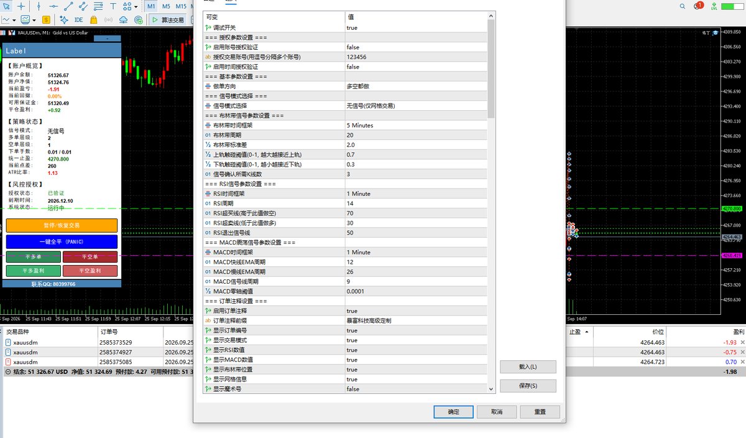
Task: Switch chart to M15 timeframe
Action: pos(180,6)
